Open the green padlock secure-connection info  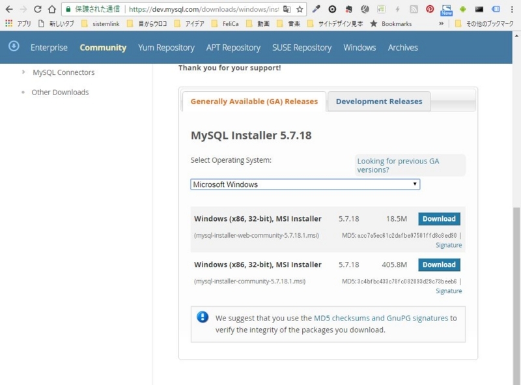pos(68,9)
